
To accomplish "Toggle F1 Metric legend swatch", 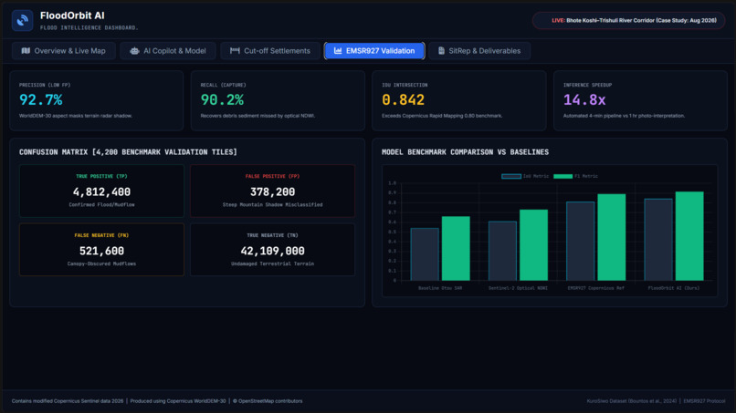I will [563, 176].
